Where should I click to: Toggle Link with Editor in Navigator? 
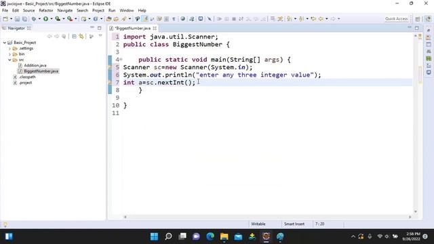click(x=81, y=36)
